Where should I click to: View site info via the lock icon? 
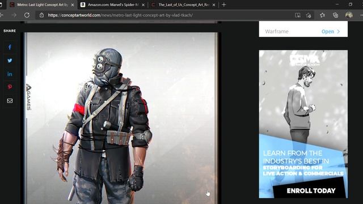[41, 15]
